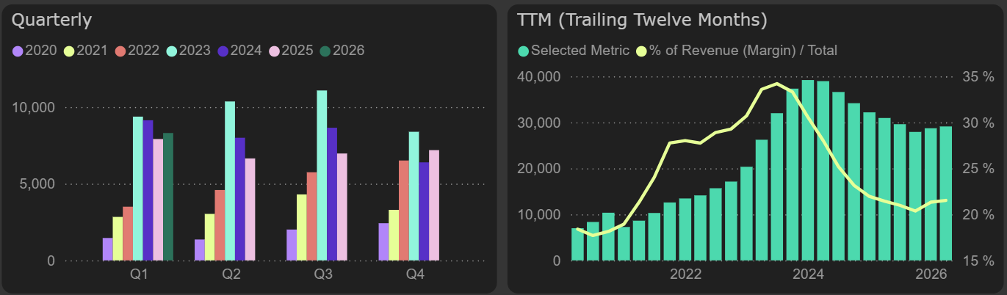This screenshot has width=1007, height=295.
Task: Click the TTM (Trailing Twelve Months) title
Action: (642, 20)
